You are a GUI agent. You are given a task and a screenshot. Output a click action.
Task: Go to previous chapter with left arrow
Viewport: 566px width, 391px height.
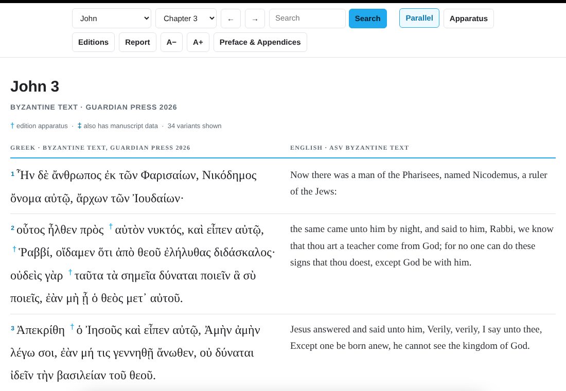click(x=231, y=19)
